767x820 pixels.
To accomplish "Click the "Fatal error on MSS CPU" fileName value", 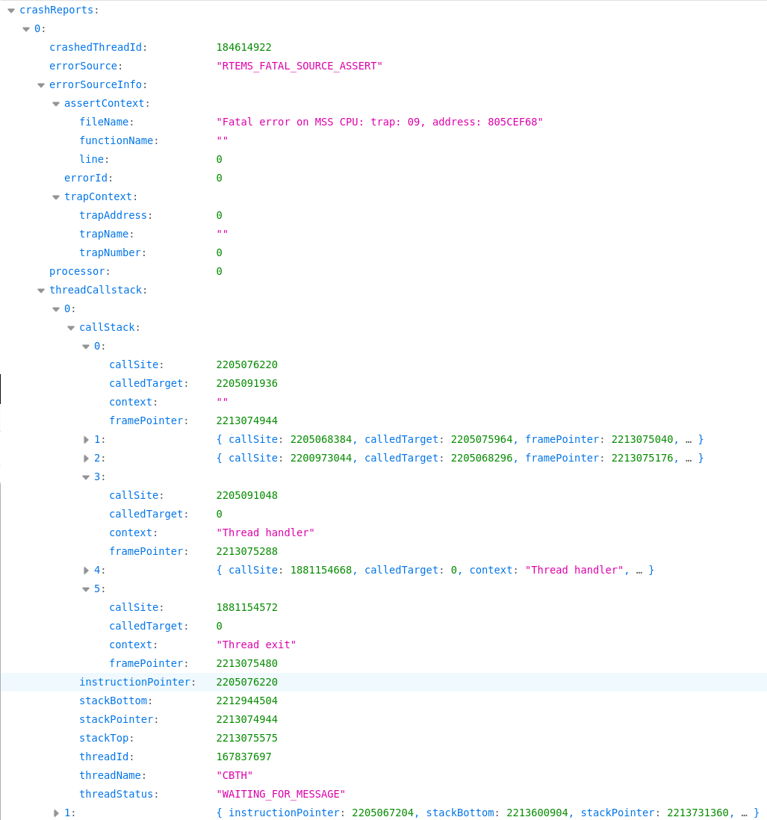I will point(379,122).
